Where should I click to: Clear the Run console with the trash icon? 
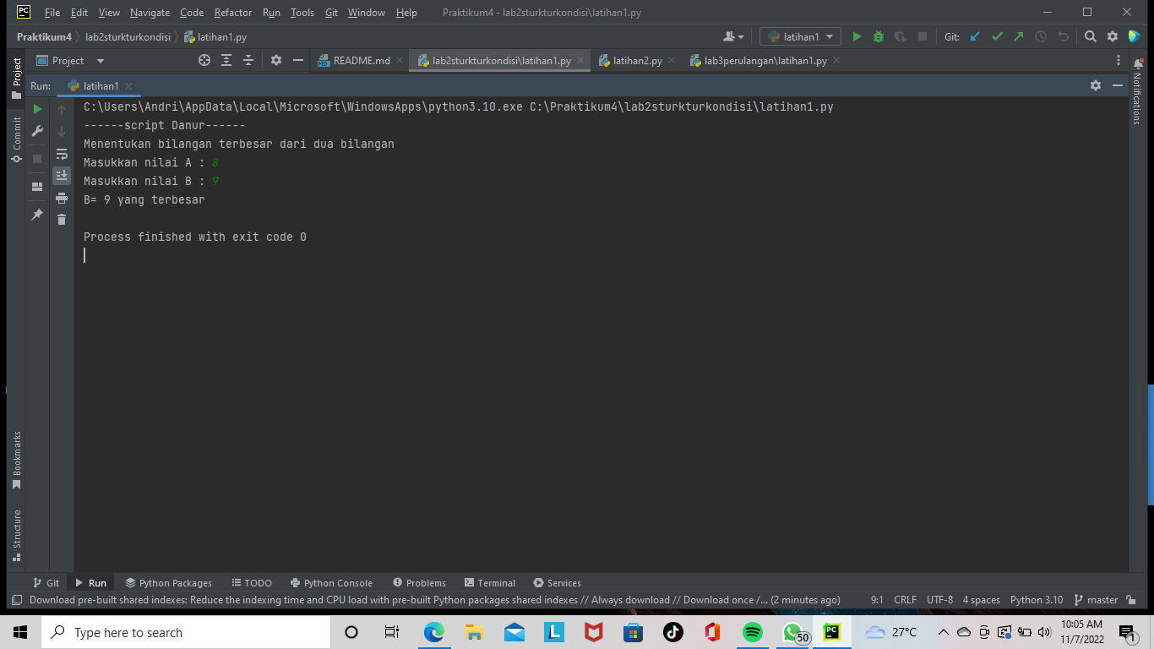click(62, 219)
